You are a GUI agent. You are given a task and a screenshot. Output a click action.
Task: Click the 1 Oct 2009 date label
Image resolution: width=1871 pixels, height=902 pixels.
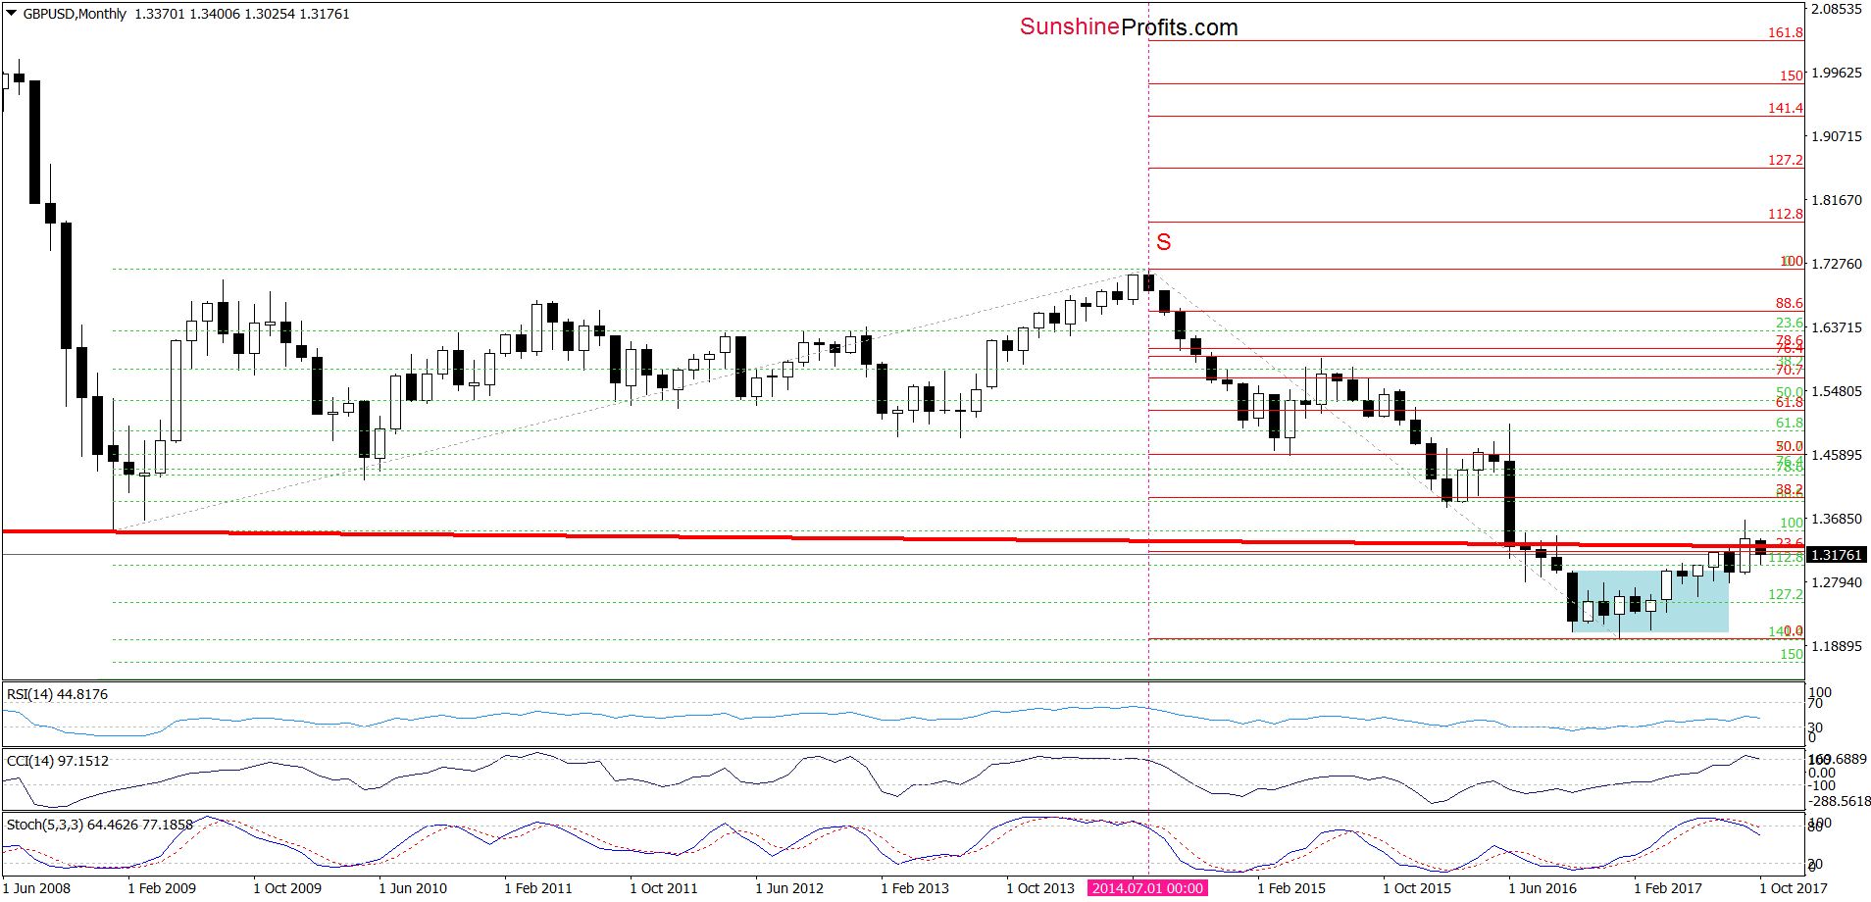point(287,888)
